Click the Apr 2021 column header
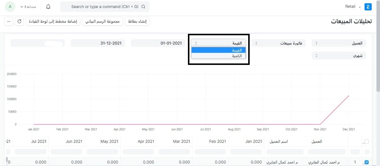Viewport: 380px width, 166px height. [138, 141]
